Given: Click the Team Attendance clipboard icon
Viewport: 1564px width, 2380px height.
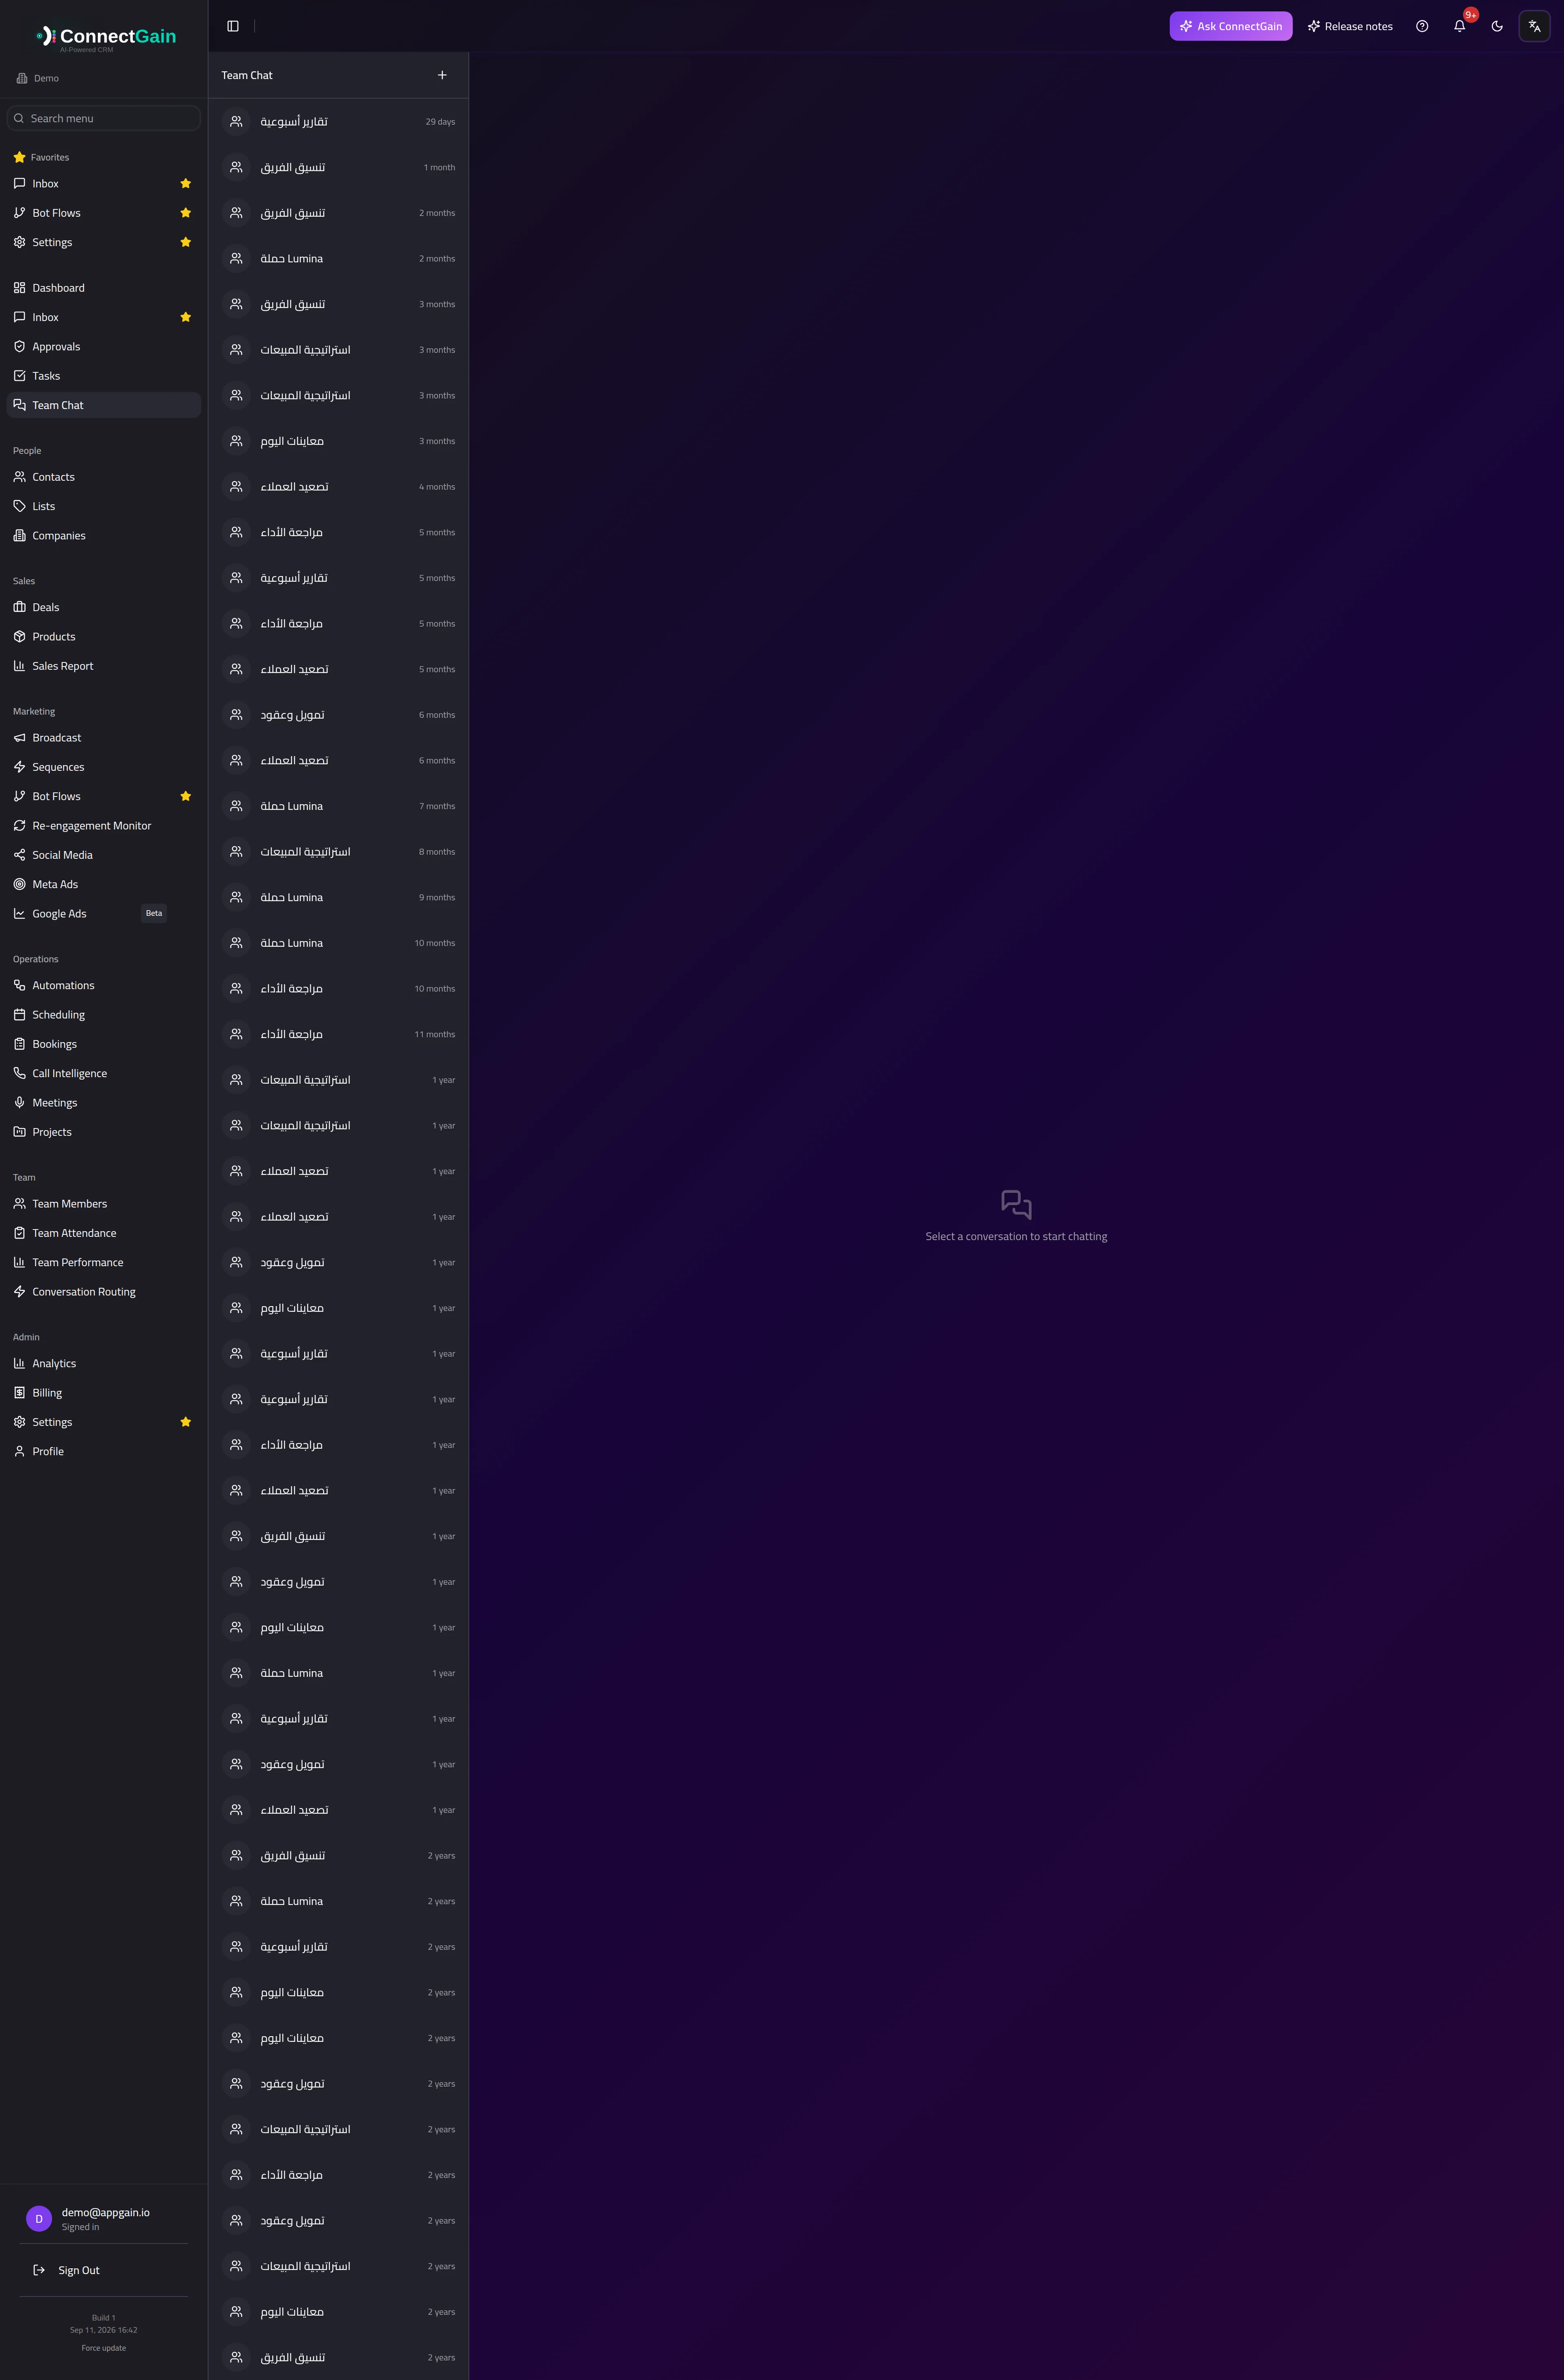Looking at the screenshot, I should pos(19,1233).
